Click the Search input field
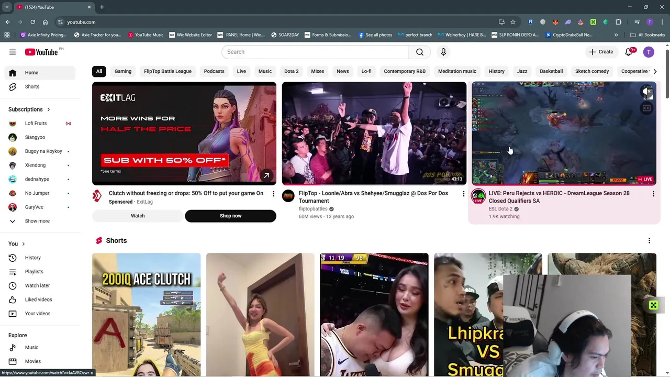This screenshot has height=377, width=670. tap(315, 52)
